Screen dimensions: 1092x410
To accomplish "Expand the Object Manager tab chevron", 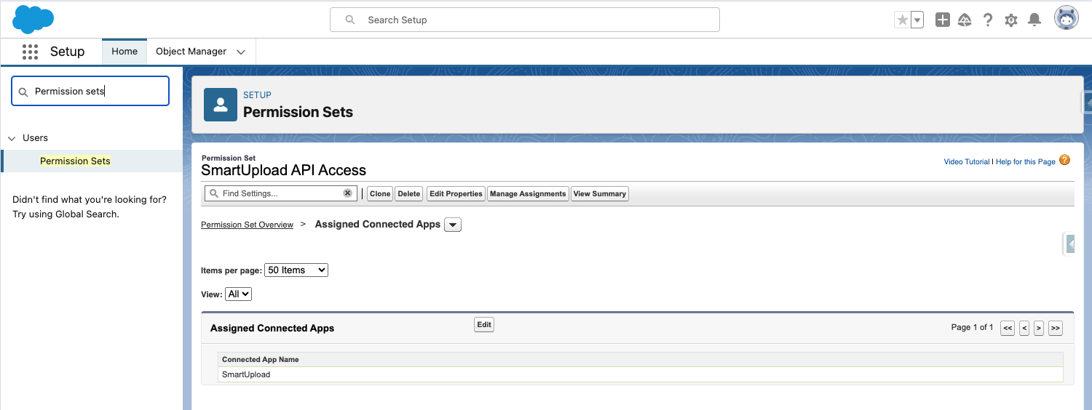I will (x=241, y=52).
